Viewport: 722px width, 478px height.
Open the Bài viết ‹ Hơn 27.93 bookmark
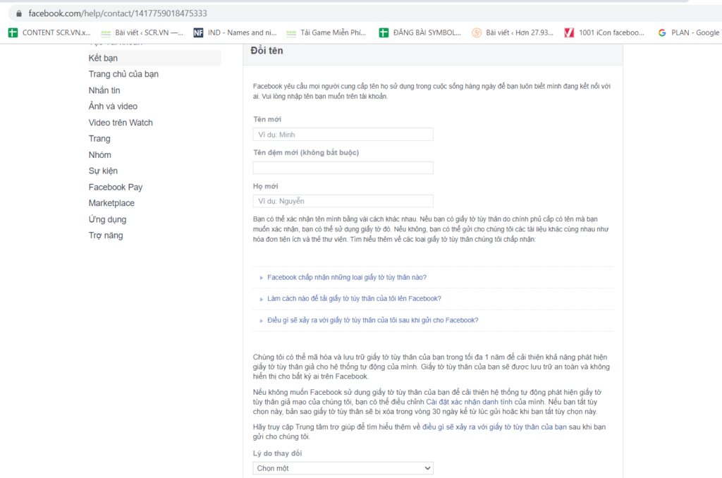coord(513,32)
